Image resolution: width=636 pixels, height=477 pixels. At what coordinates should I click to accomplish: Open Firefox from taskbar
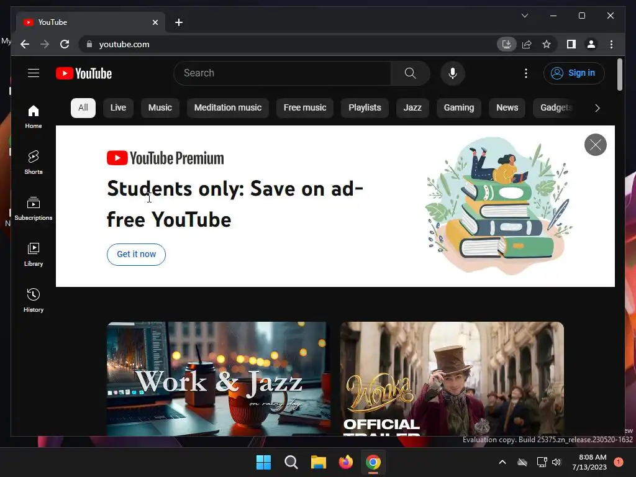coord(345,462)
